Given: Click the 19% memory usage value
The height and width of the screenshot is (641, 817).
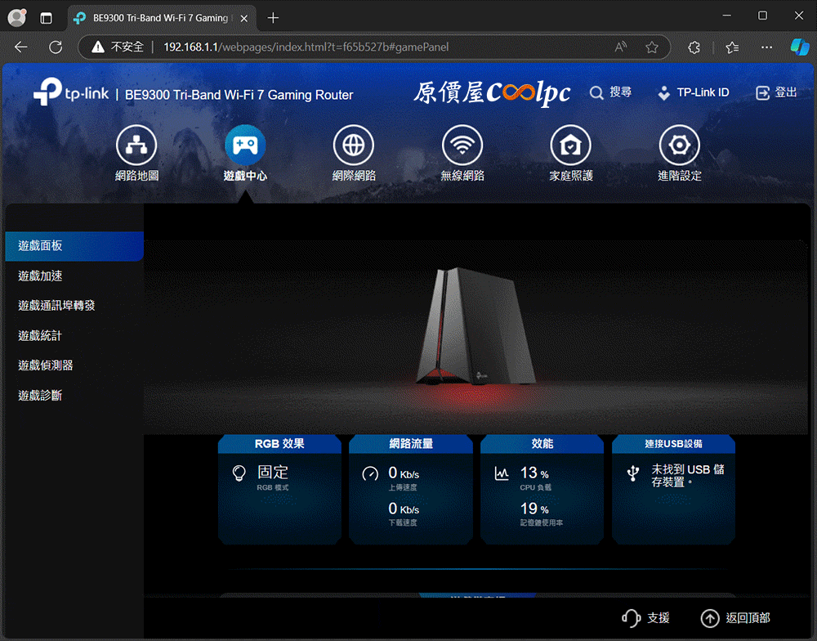Looking at the screenshot, I should [534, 509].
